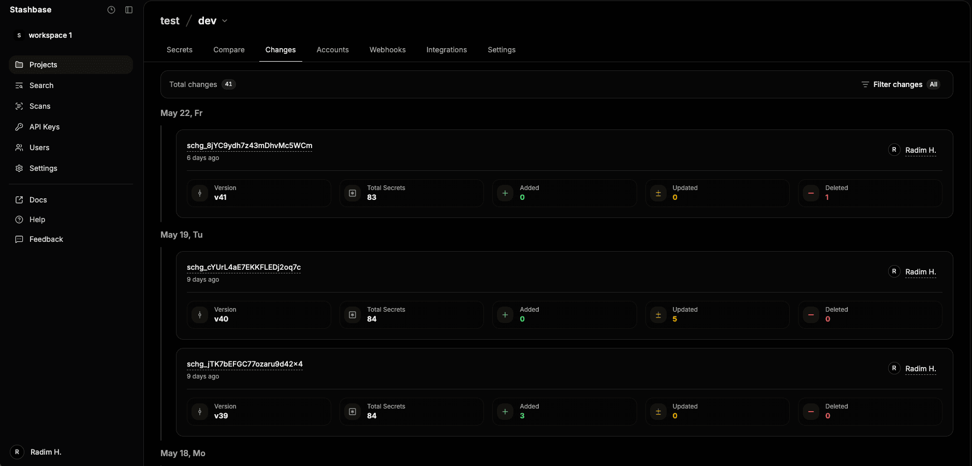Click R avatar on schg_8jYC9ydh card
This screenshot has width=972, height=466.
894,150
